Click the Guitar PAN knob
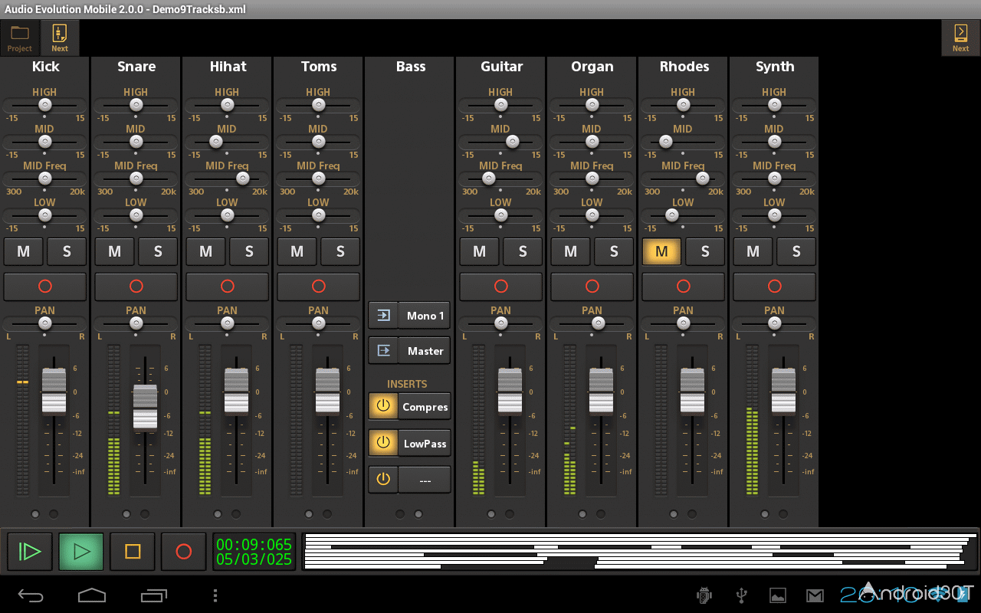The image size is (981, 613). (501, 323)
